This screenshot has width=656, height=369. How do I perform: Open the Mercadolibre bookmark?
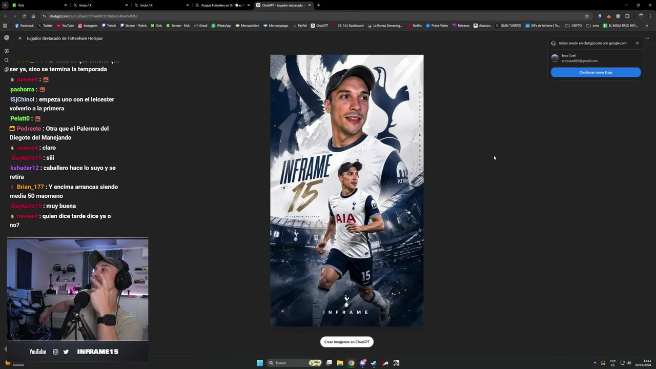(x=248, y=26)
